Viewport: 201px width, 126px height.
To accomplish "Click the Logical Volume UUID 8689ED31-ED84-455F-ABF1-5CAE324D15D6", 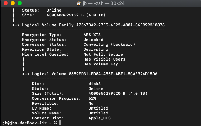I will (113, 74).
